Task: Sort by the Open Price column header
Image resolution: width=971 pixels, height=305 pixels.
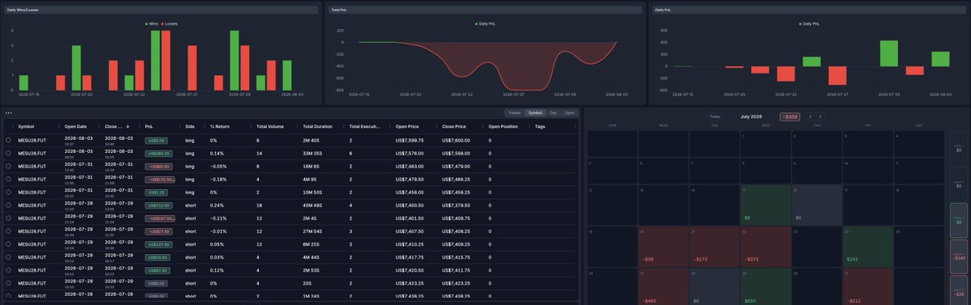Action: (x=408, y=126)
